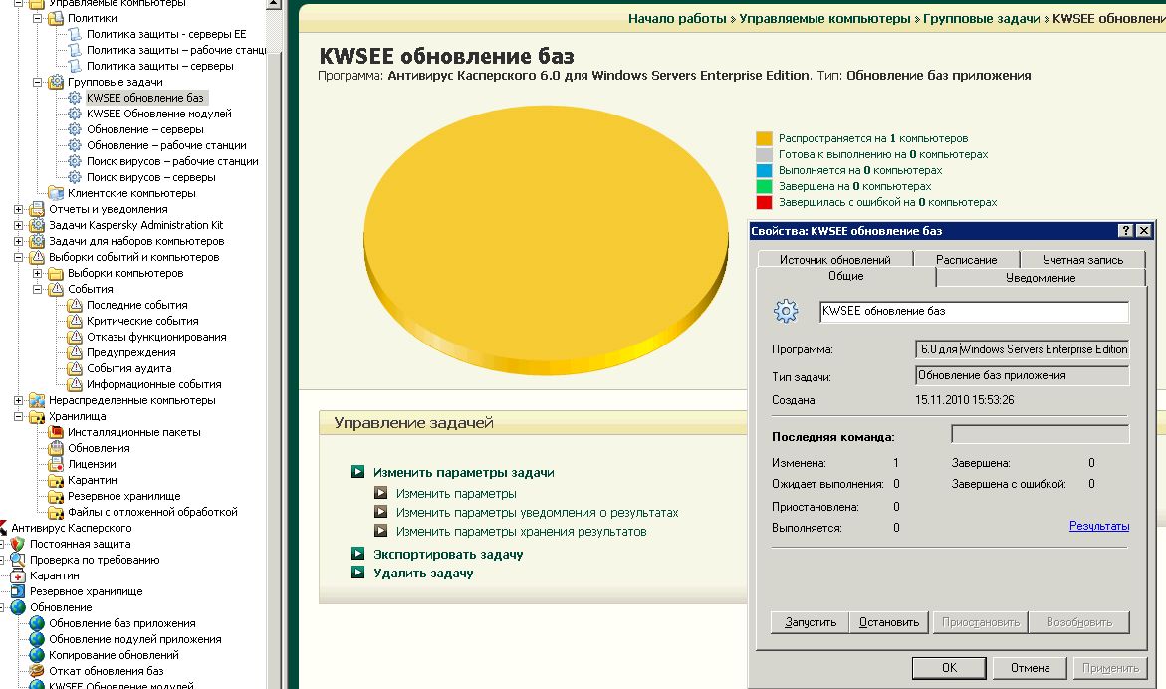Click the yellow Распространяется legend swatch
The height and width of the screenshot is (689, 1166).
tap(765, 138)
